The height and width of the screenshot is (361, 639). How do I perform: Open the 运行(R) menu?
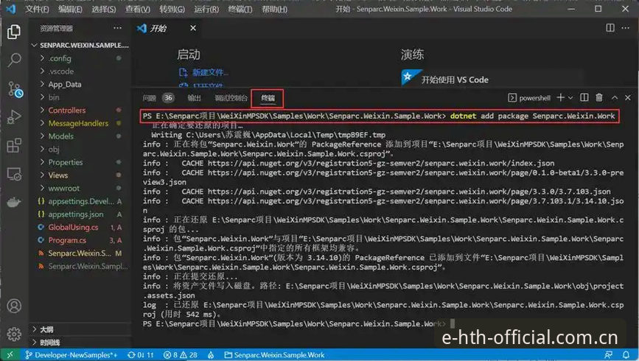click(206, 9)
